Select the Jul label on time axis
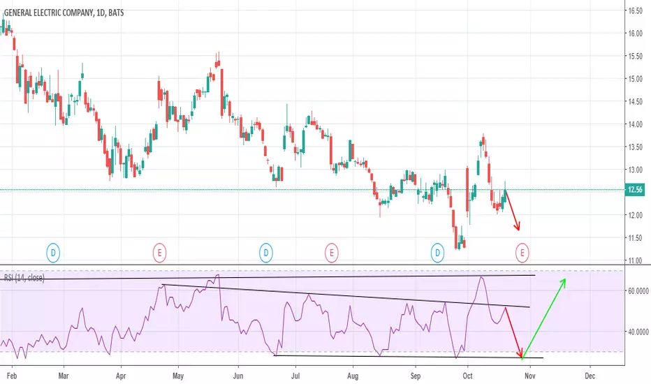 point(295,376)
